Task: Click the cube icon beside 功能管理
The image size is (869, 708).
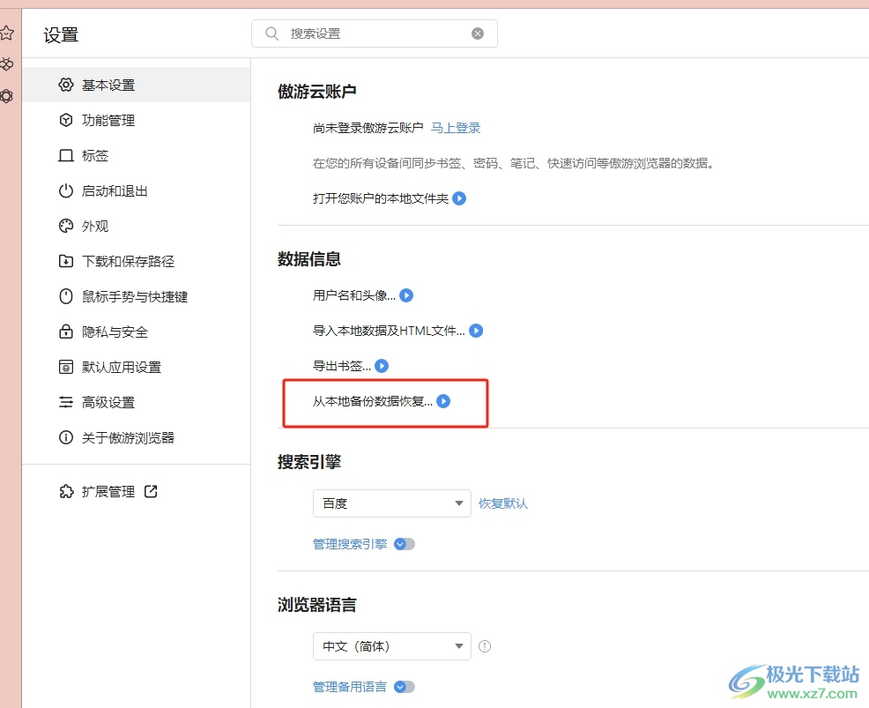Action: pyautogui.click(x=66, y=120)
